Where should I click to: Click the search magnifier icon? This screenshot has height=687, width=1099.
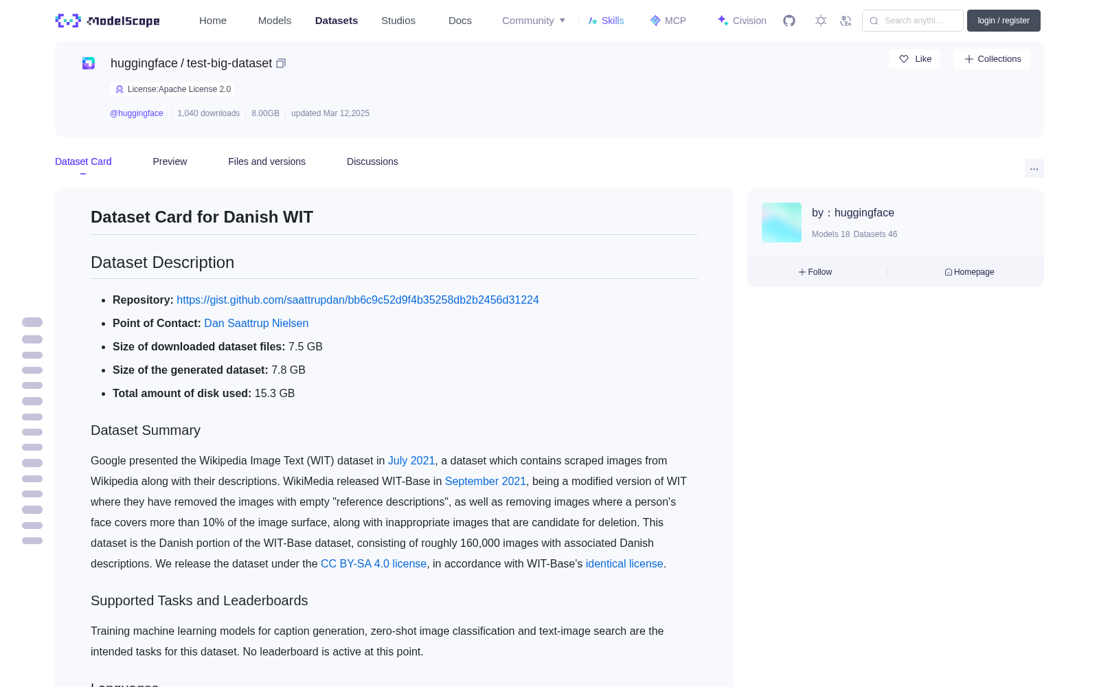(874, 21)
